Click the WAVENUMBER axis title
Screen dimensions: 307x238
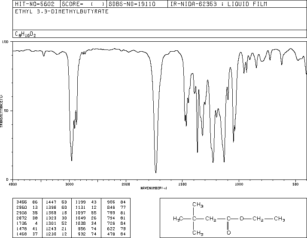coord(154,188)
